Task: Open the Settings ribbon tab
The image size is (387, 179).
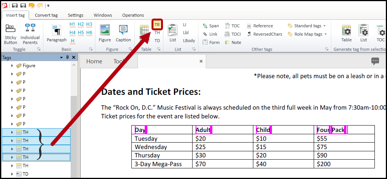Action: tap(76, 15)
